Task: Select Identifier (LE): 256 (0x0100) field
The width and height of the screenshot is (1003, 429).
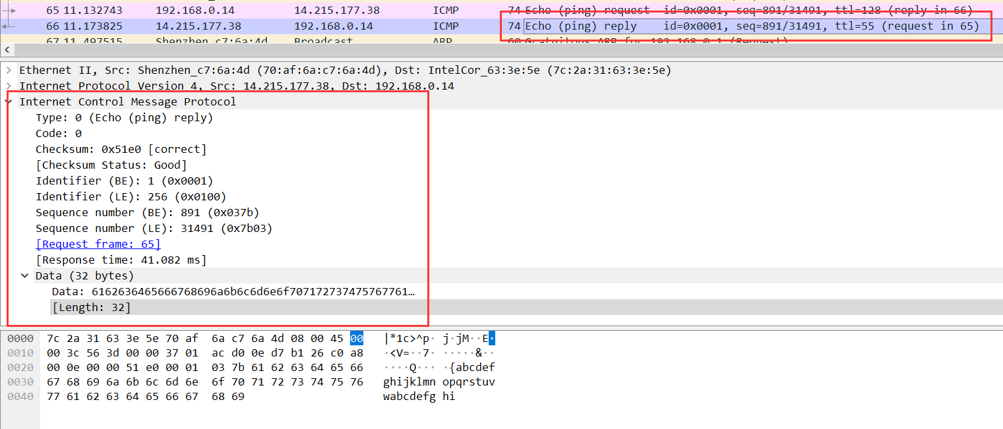Action: (131, 196)
